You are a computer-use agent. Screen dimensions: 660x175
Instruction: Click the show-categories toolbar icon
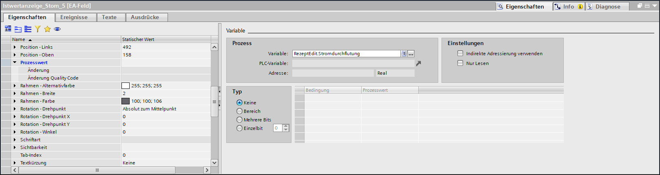click(18, 29)
